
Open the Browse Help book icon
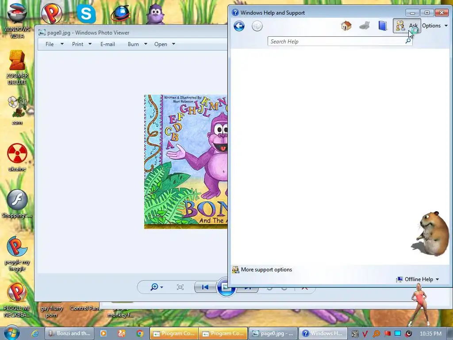[x=383, y=26]
